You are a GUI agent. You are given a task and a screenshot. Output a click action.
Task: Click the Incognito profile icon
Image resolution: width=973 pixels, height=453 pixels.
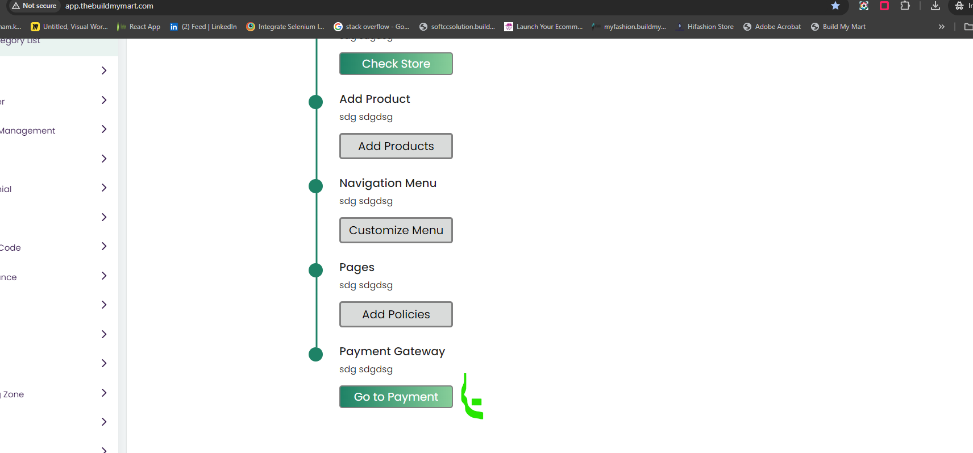[959, 6]
